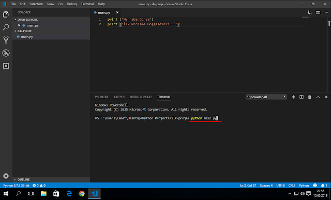Open the Go menu

click(61, 4)
